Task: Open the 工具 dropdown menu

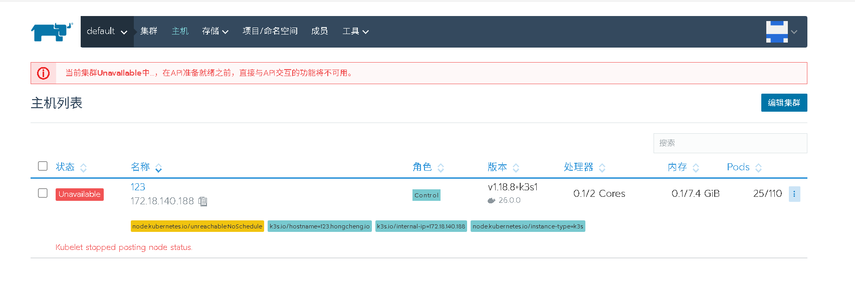Action: [x=355, y=32]
